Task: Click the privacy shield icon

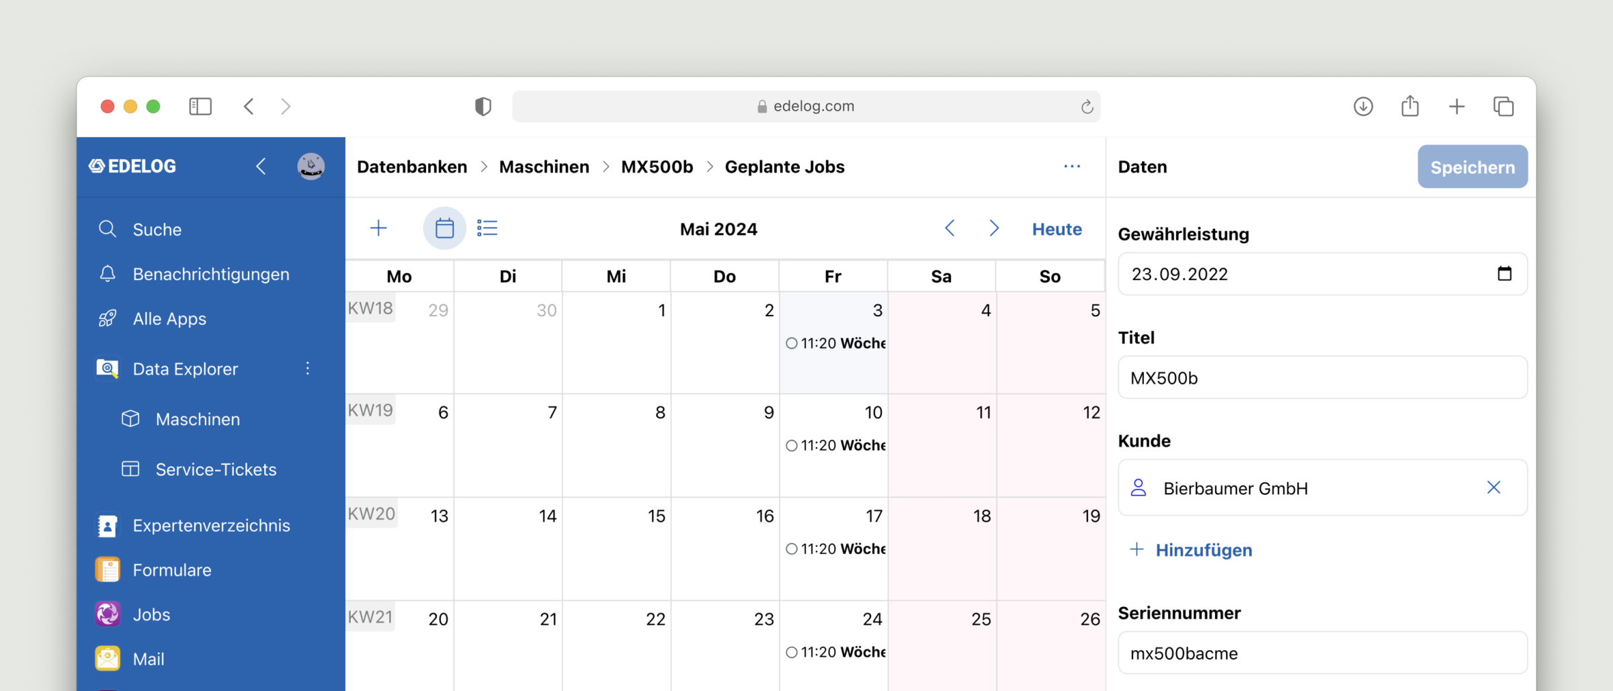Action: coord(483,106)
